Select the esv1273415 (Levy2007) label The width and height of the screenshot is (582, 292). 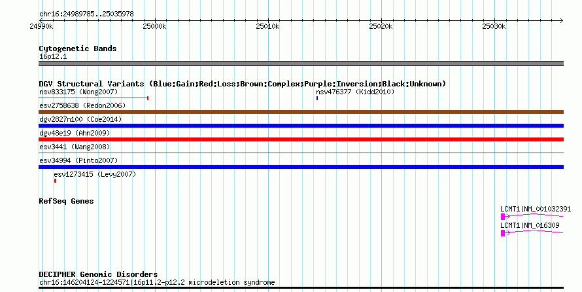pos(95,174)
